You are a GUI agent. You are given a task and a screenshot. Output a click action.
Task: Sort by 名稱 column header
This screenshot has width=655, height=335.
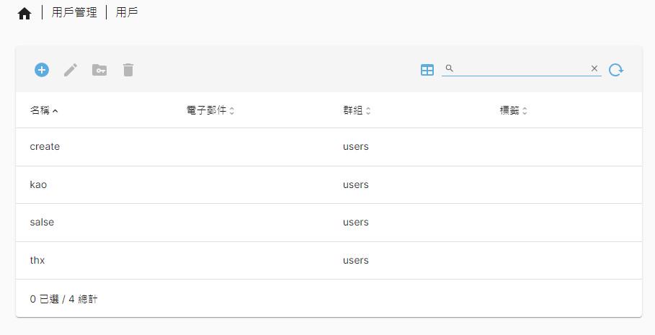pyautogui.click(x=44, y=110)
